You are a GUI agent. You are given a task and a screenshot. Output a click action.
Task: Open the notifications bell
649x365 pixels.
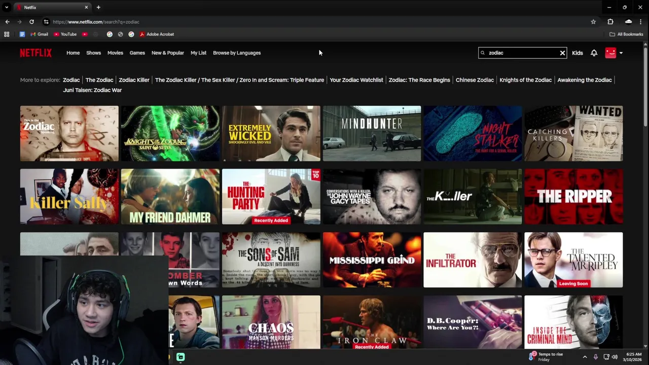[x=594, y=53]
